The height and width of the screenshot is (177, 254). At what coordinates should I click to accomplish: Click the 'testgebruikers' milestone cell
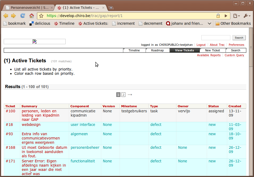coord(134,111)
